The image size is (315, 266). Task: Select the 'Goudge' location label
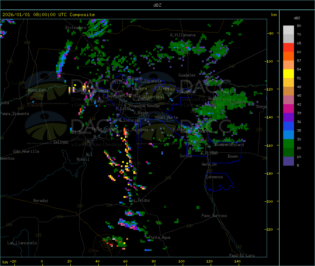tap(153, 106)
